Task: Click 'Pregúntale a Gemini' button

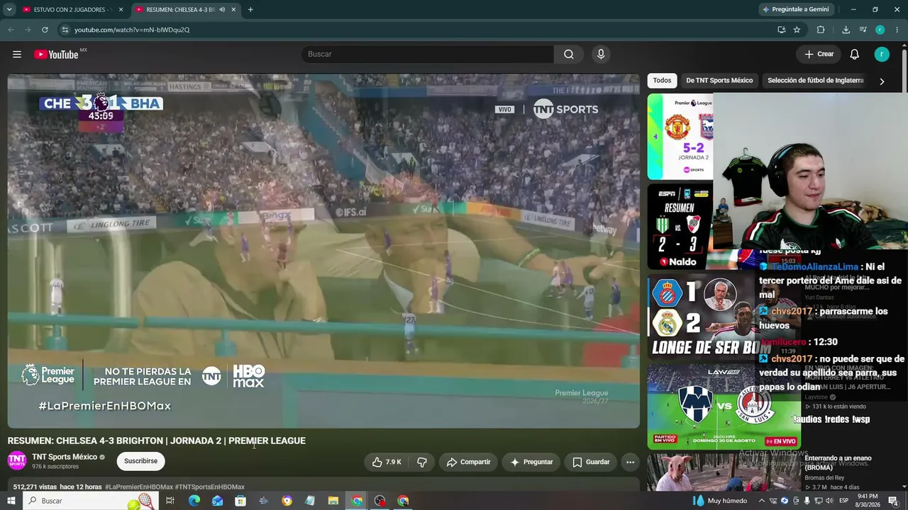Action: 795,9
